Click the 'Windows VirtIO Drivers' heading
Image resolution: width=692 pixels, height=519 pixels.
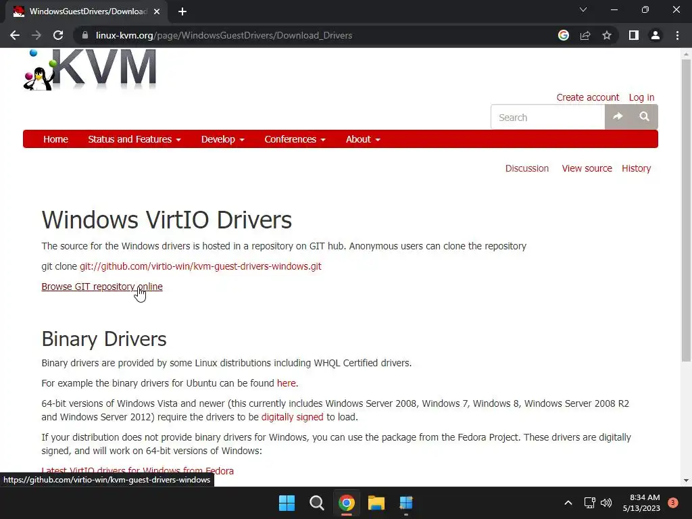pos(167,220)
